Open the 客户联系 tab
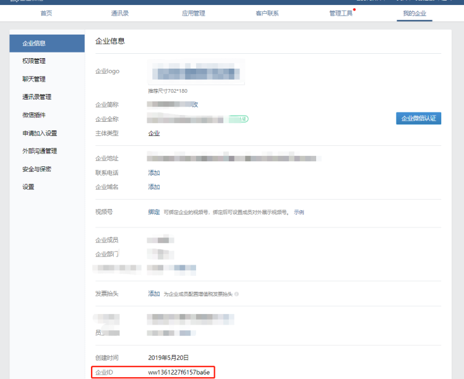 [x=267, y=13]
